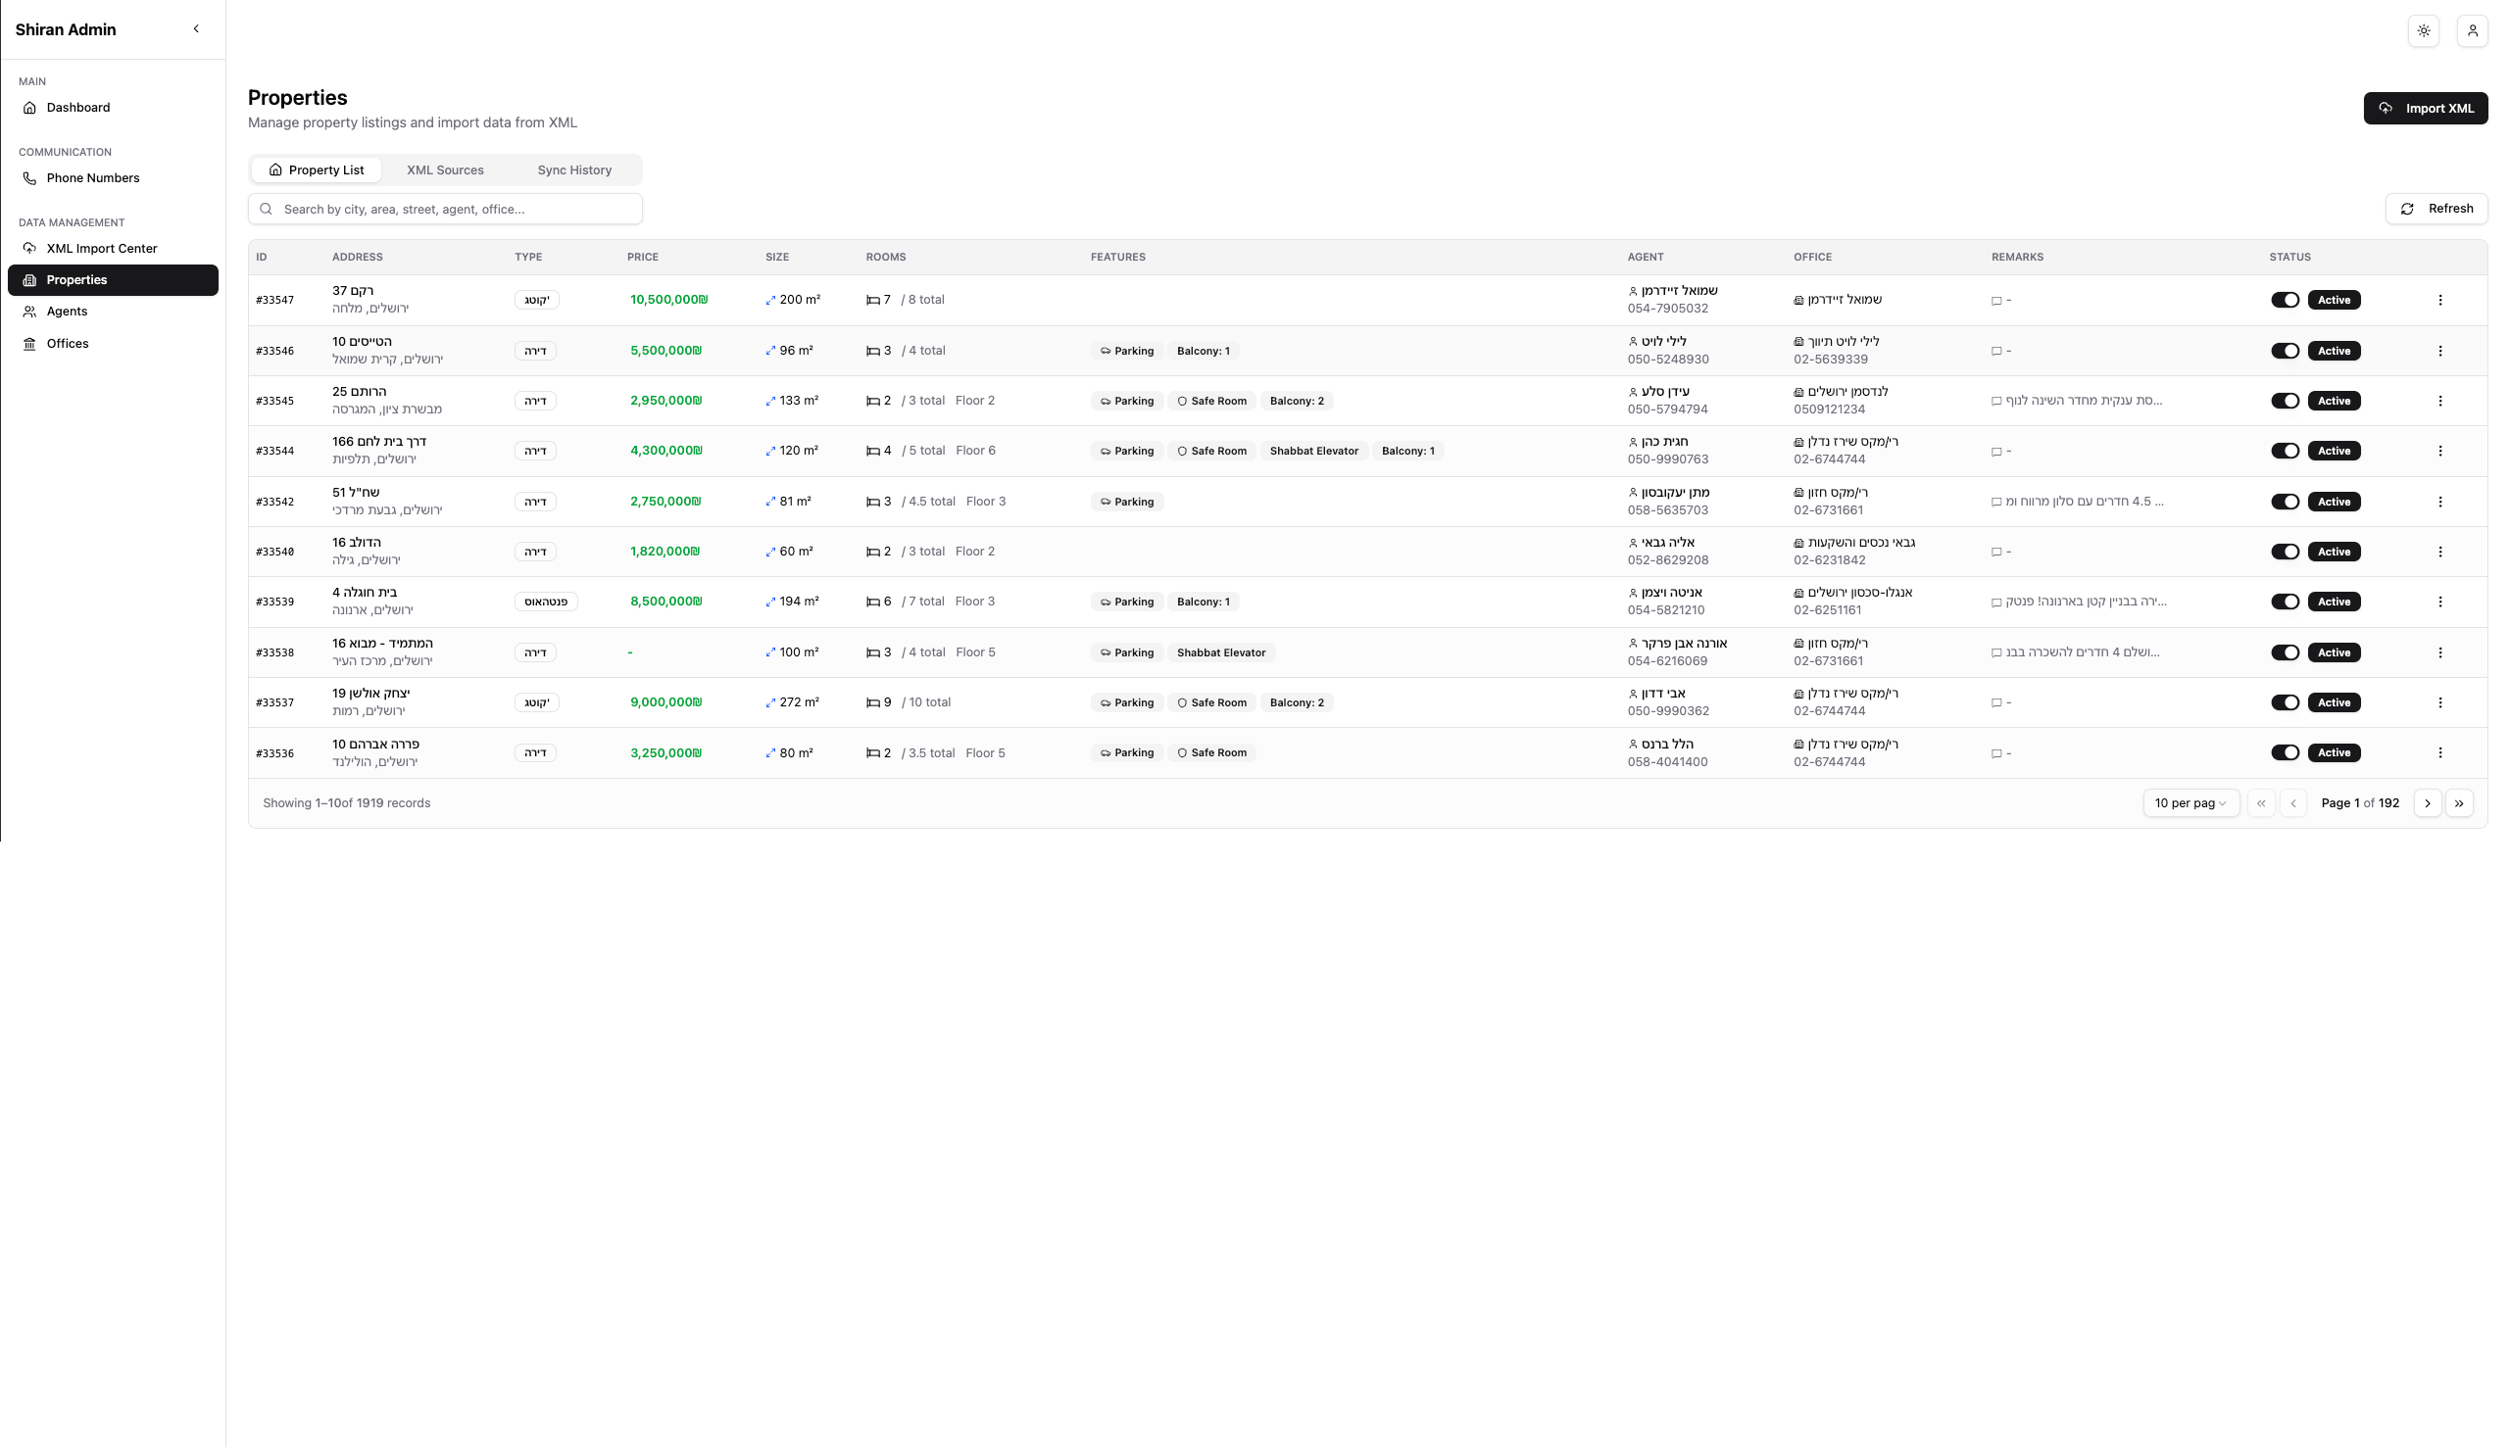Screen dimensions: 2510x1447
Task: Select the Agents sidebar icon
Action: tap(28, 312)
